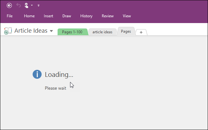The width and height of the screenshot is (208, 130).
Task: Click the Please wait text
Action: coord(55,88)
